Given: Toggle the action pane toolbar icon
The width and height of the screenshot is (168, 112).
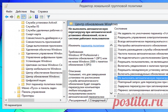Looking at the screenshot, I should pos(41,17).
